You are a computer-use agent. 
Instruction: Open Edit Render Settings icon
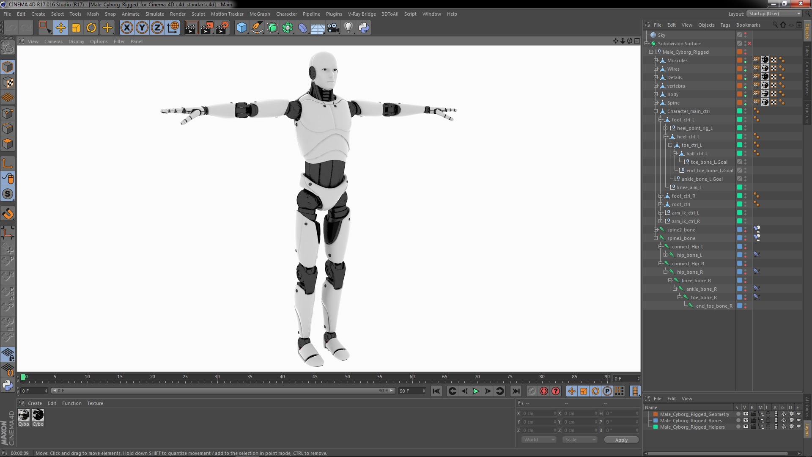(x=222, y=28)
